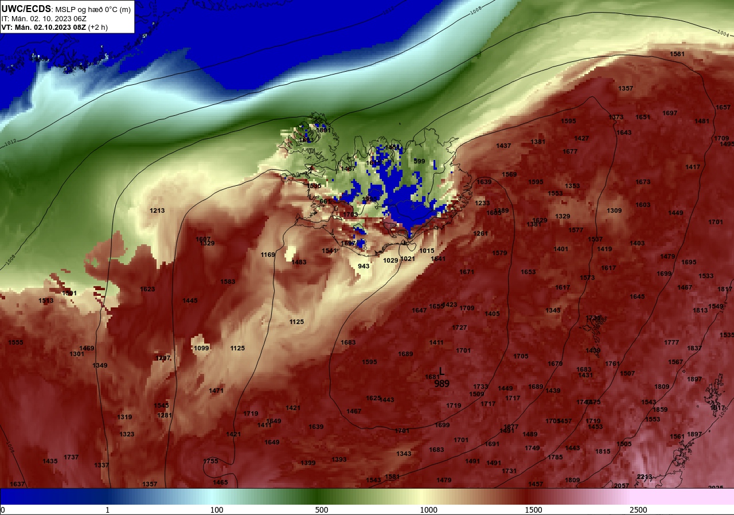Click the 1099 height value
The width and height of the screenshot is (734, 515).
(x=201, y=348)
